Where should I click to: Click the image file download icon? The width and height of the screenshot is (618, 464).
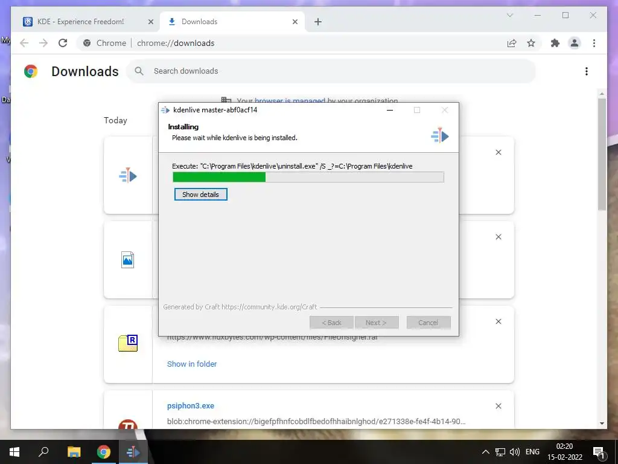[x=128, y=260]
